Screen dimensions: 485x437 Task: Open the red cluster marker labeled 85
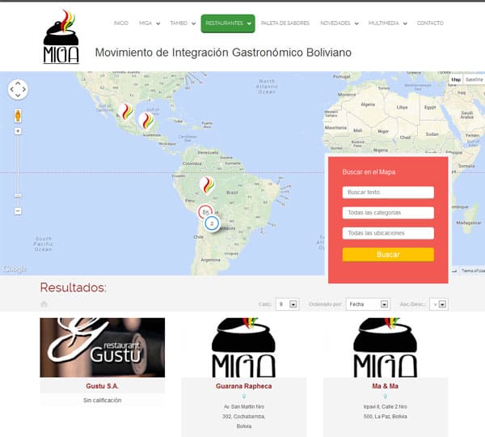pos(205,212)
